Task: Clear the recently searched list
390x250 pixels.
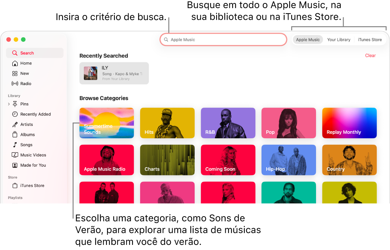Action: click(370, 56)
